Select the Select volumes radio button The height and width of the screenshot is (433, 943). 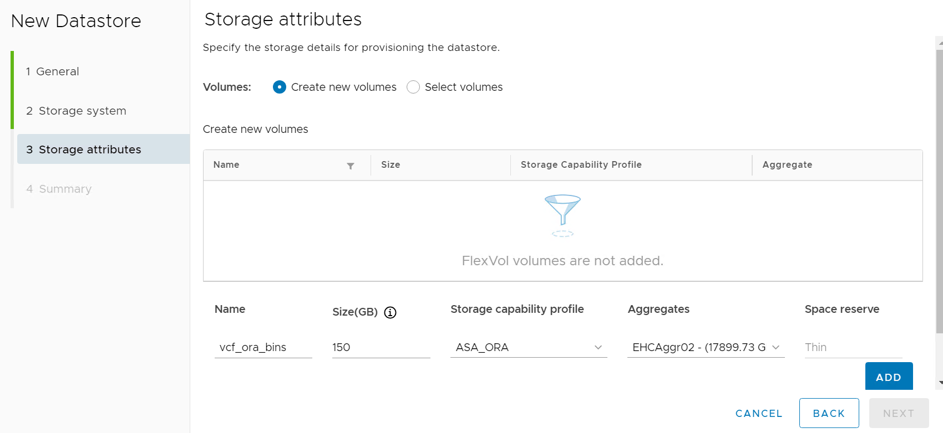point(413,87)
